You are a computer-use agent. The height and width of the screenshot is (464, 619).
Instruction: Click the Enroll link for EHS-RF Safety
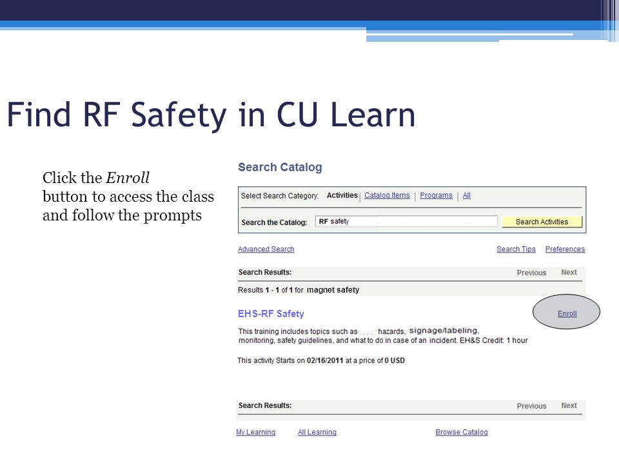click(x=567, y=314)
